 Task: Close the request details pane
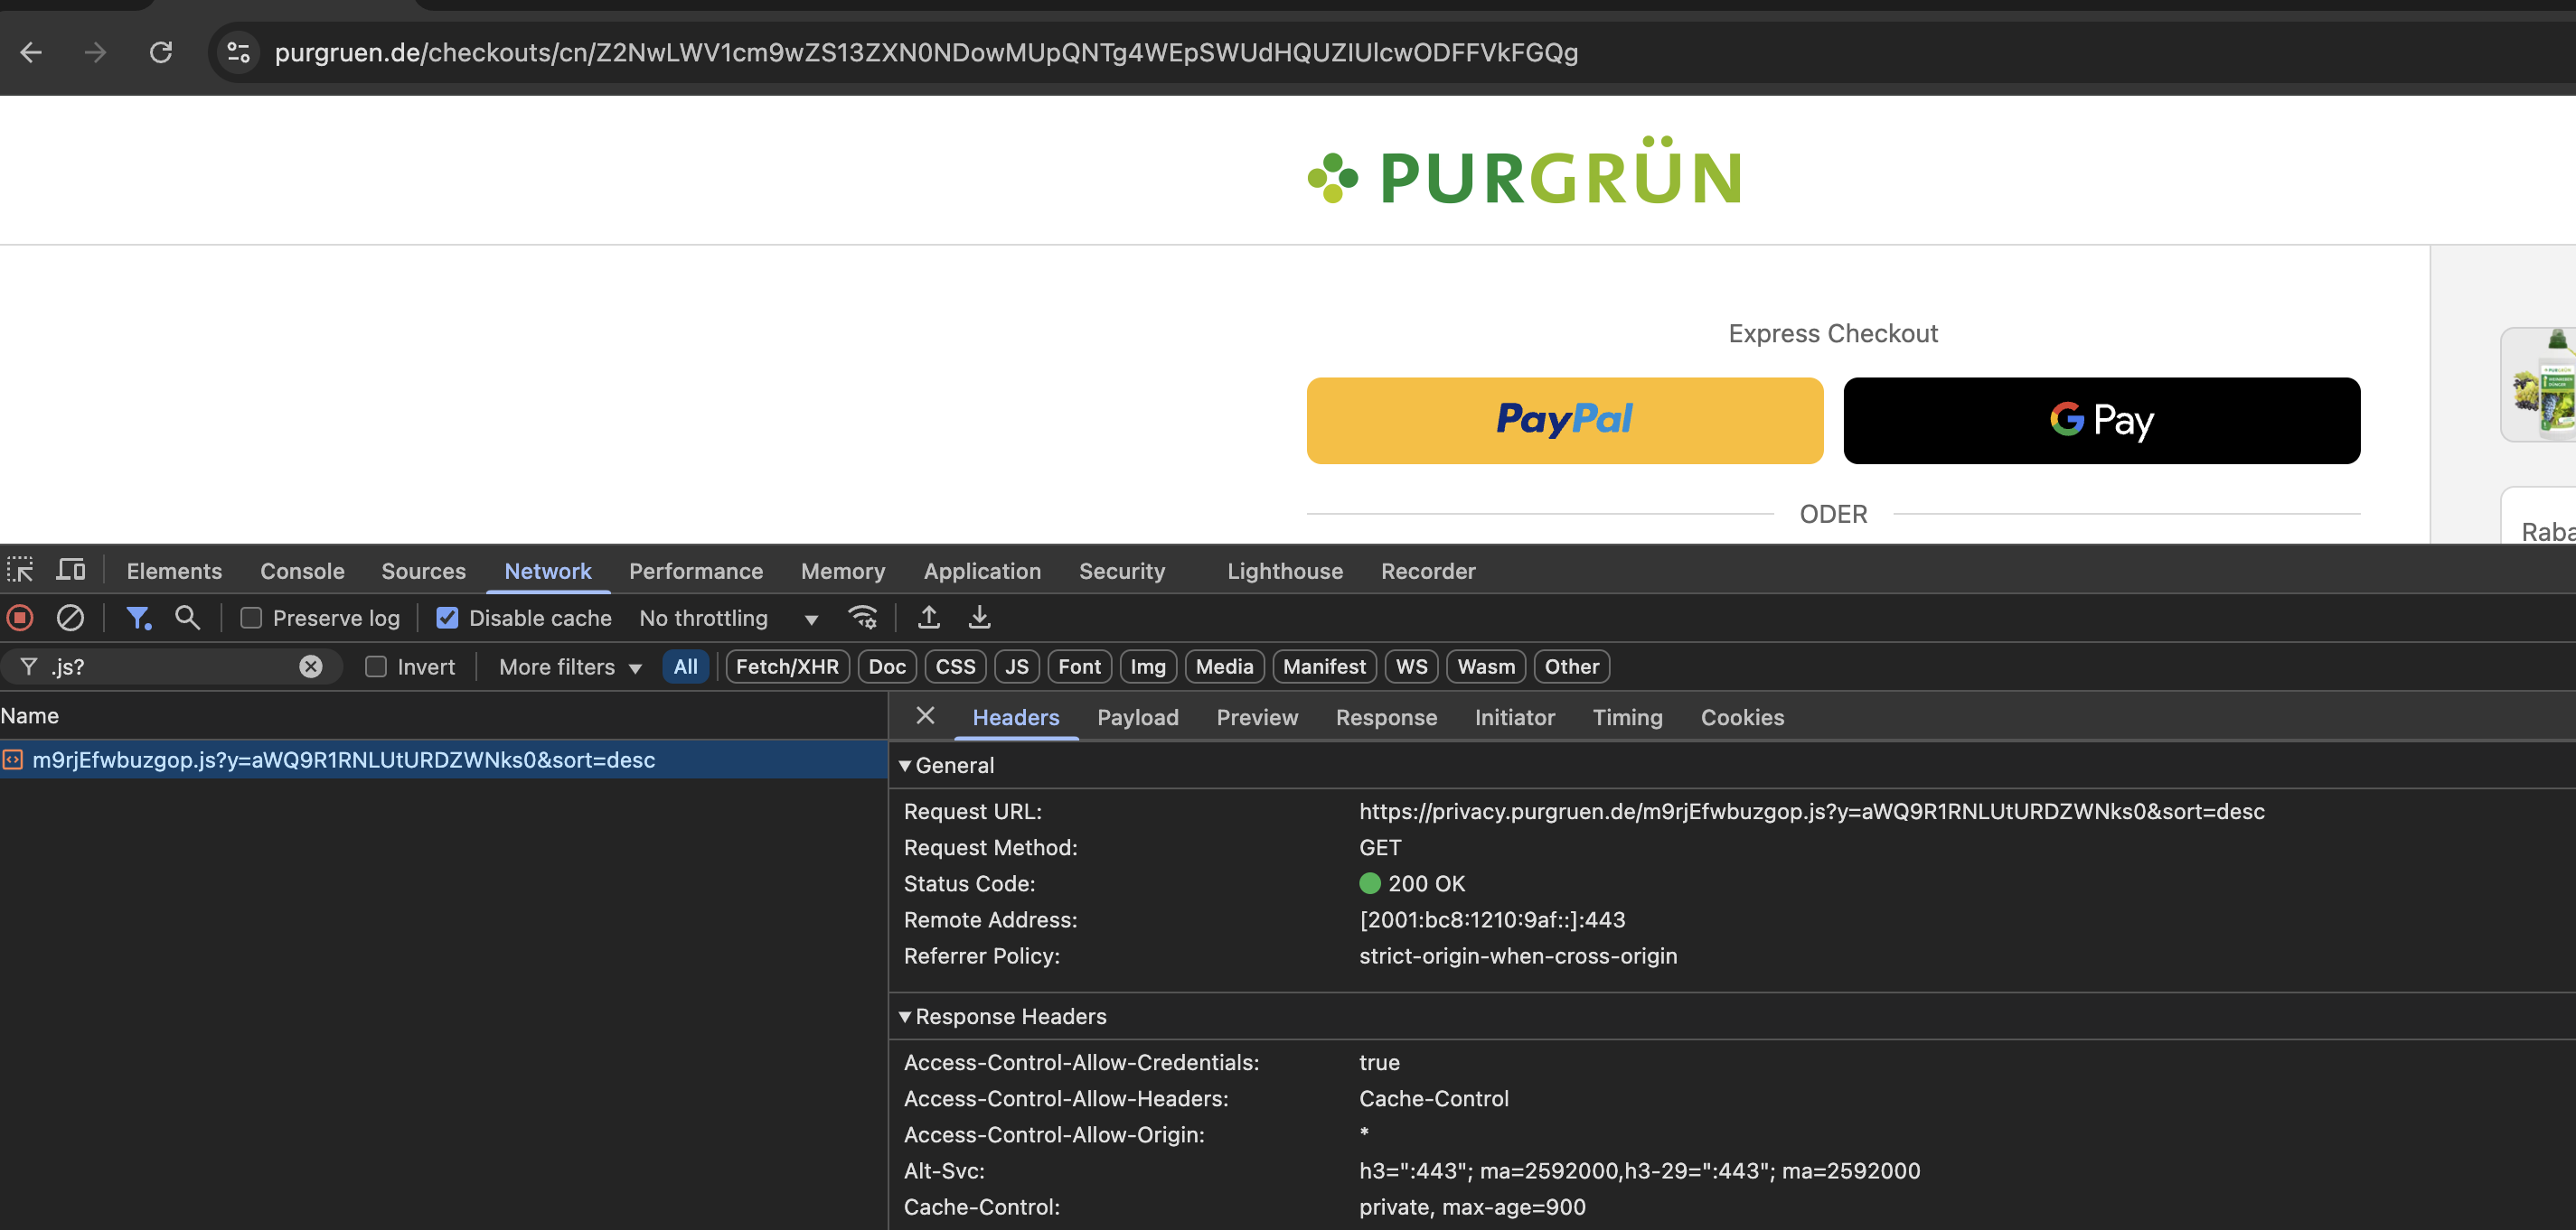pyautogui.click(x=925, y=716)
